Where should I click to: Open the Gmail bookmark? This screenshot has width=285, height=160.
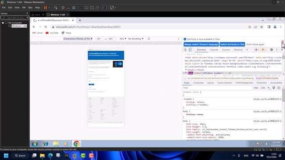pyautogui.click(x=37, y=33)
